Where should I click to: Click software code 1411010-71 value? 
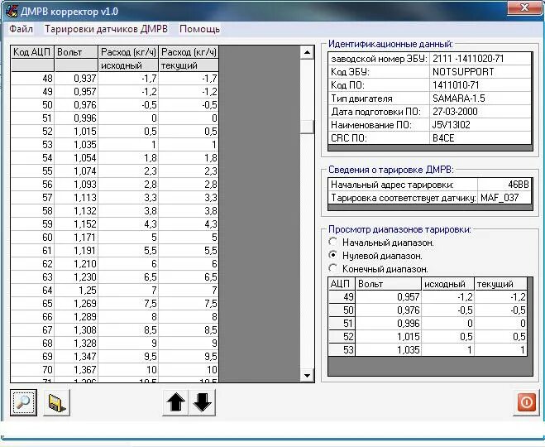point(480,85)
